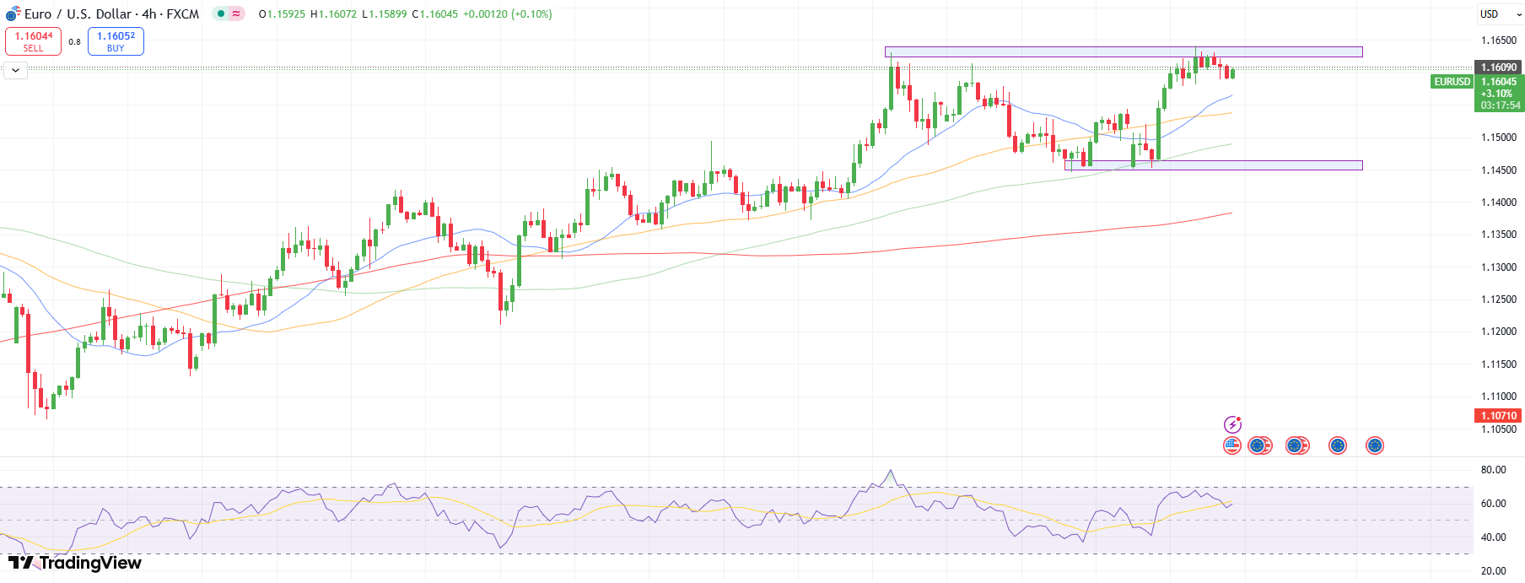Click the green market status dot
The width and height of the screenshot is (1525, 583).
221,13
